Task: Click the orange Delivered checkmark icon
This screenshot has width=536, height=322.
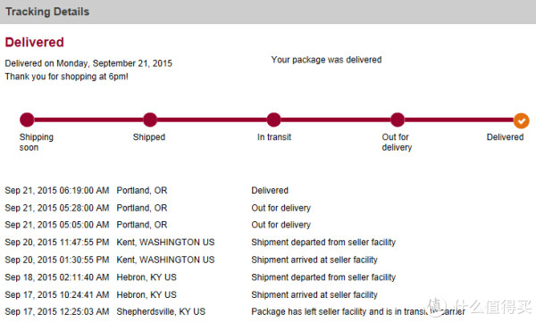Action: (x=522, y=120)
